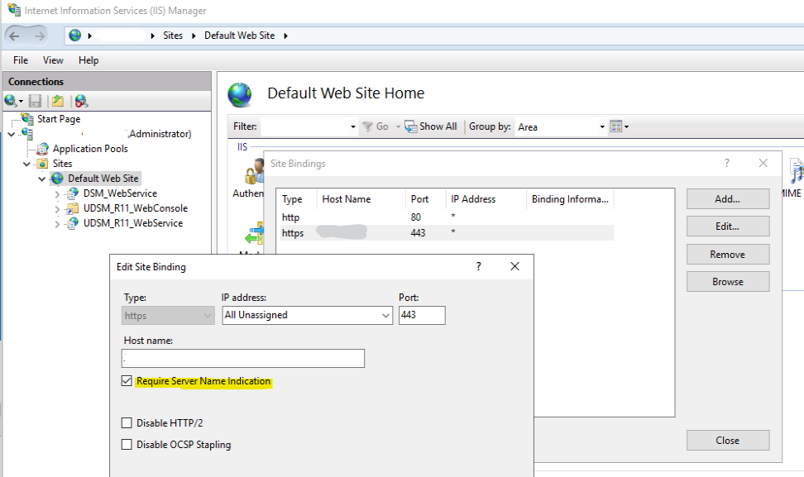Click the Filter text field

click(305, 126)
